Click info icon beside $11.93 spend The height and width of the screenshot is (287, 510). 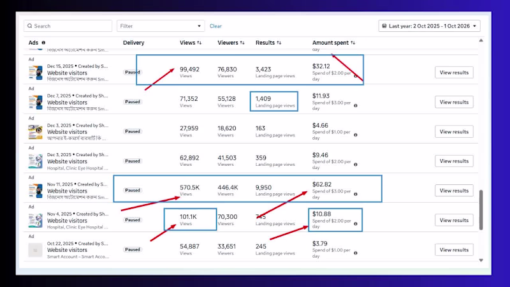(x=356, y=105)
